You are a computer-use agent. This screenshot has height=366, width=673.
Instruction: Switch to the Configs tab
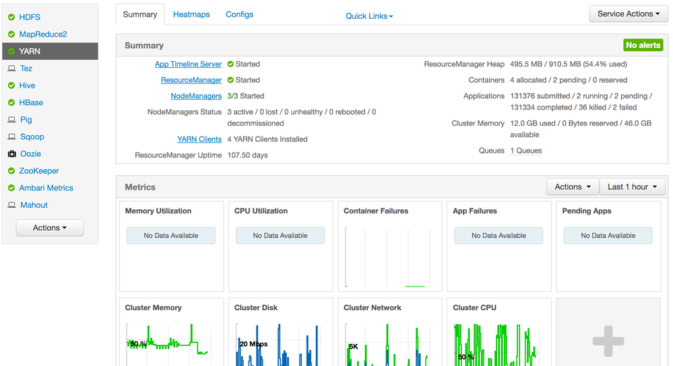click(x=239, y=14)
